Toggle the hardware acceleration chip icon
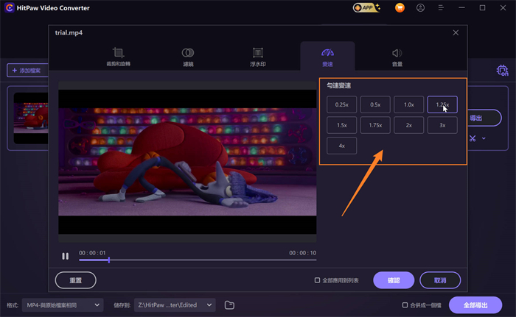Screen dimensions: 516x317 (502, 71)
